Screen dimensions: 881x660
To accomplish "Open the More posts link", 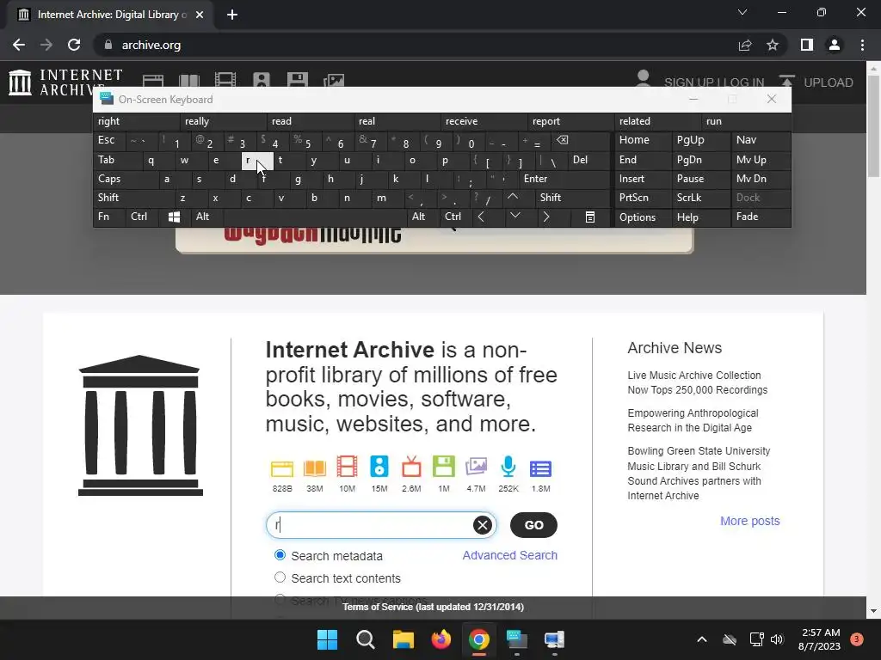I will click(749, 521).
